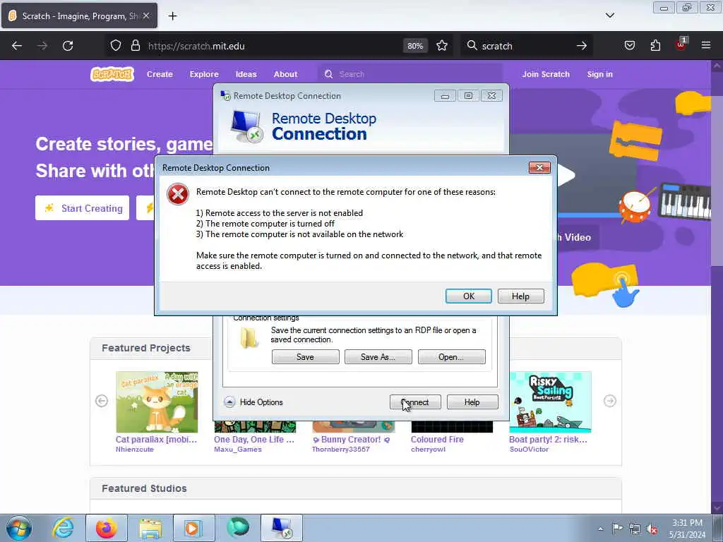Open Windows Media Player from taskbar
723x542 pixels.
click(193, 528)
